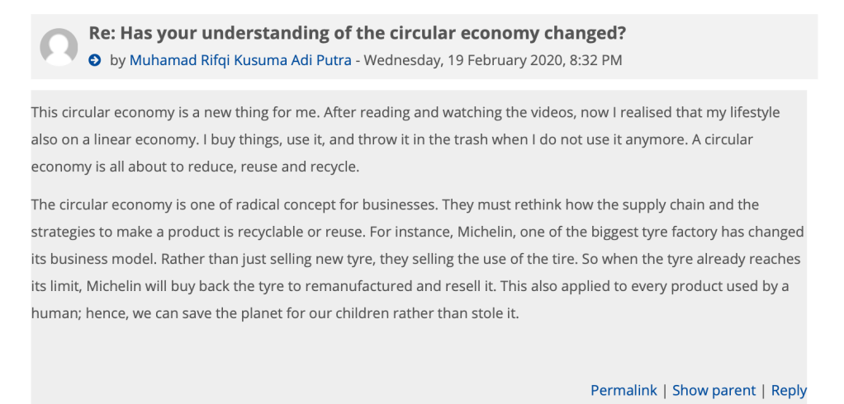Image resolution: width=844 pixels, height=404 pixels.
Task: Click the blue arrow icon before "by"
Action: click(95, 60)
